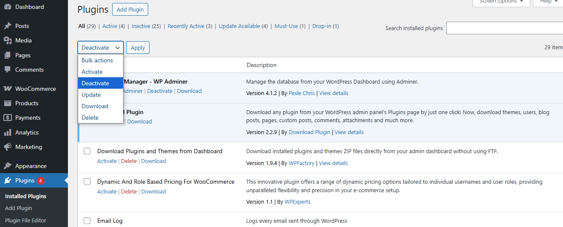Show Drop-in (1) plugins
This screenshot has width=563, height=227.
pos(326,26)
